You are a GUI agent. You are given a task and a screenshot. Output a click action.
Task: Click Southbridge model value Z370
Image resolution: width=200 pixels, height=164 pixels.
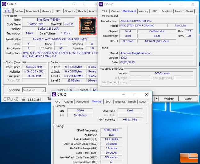[157, 36]
